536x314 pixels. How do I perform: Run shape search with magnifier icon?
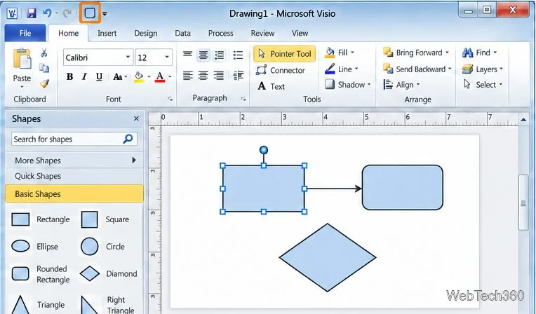128,139
